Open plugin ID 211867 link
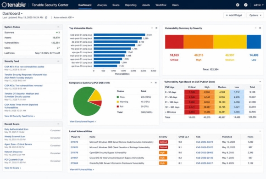 (74, 158)
